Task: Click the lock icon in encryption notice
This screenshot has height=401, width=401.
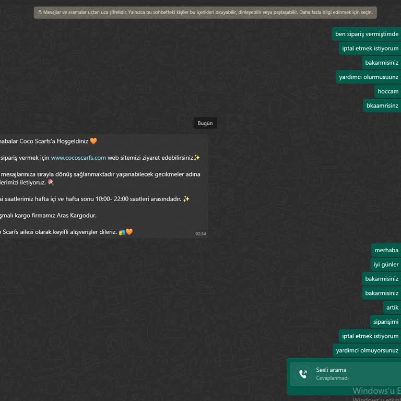Action: tap(40, 12)
